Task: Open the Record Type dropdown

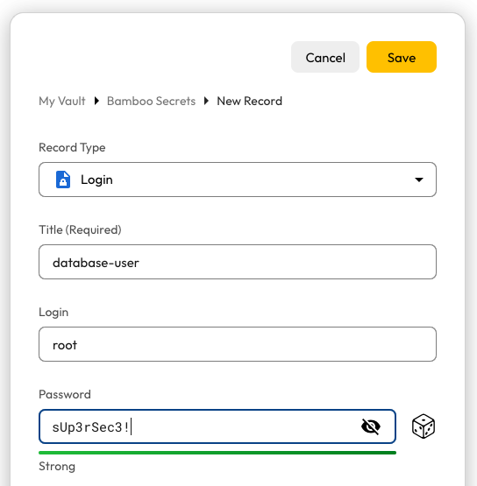Action: tap(238, 180)
